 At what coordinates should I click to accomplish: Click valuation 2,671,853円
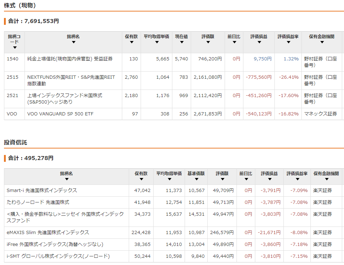208,114
